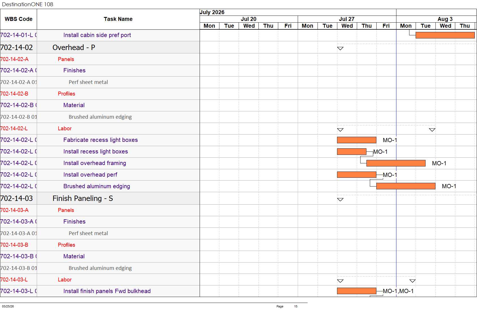Select Profiles in the 702-14-02-B row
Viewport: 477px width, 310px height.
(66, 94)
